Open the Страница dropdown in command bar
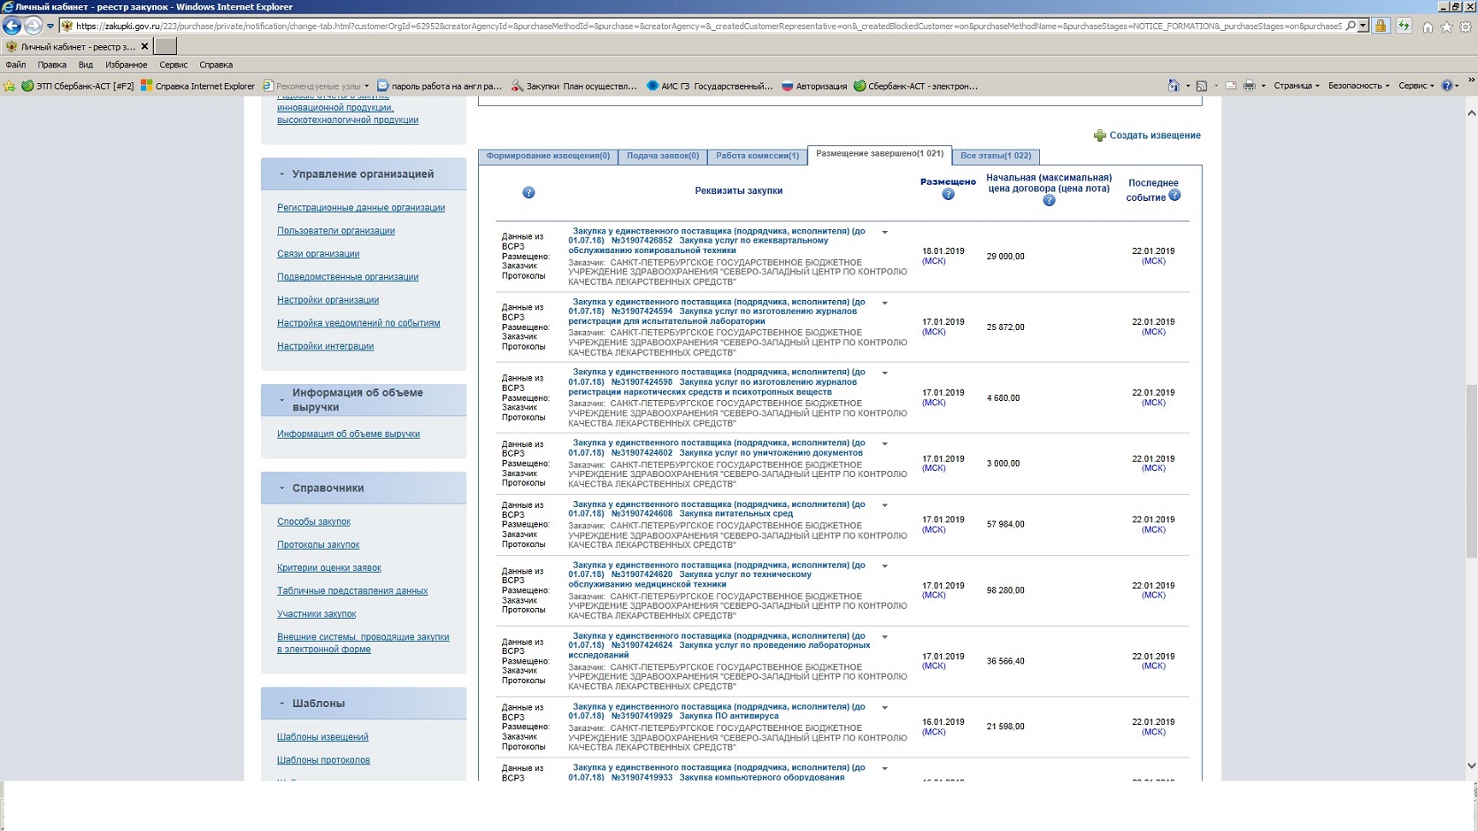 (x=1297, y=85)
